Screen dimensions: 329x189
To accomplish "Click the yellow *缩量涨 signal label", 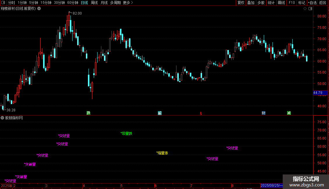I will point(162,153).
